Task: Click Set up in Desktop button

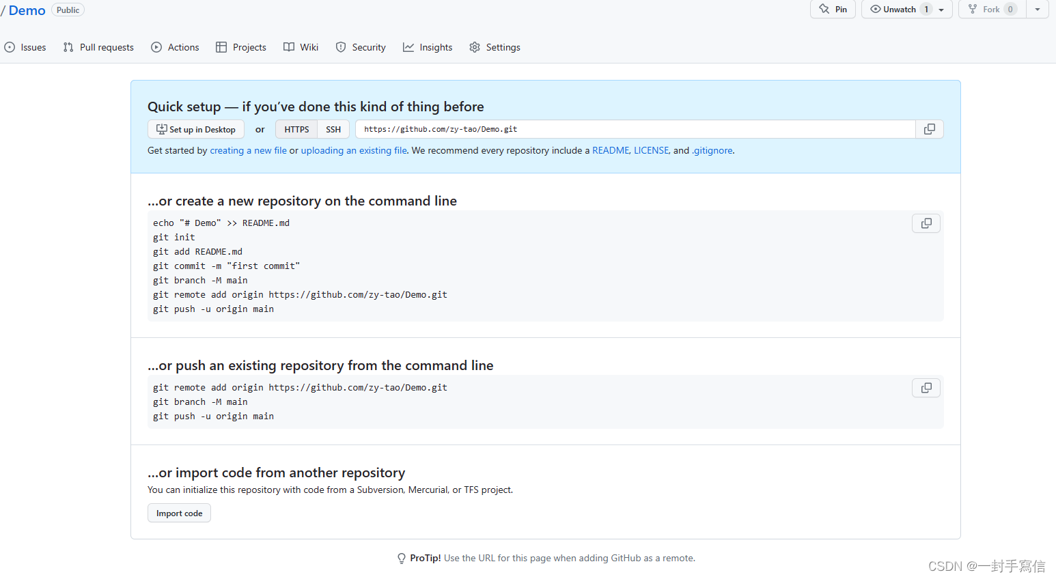Action: 196,129
